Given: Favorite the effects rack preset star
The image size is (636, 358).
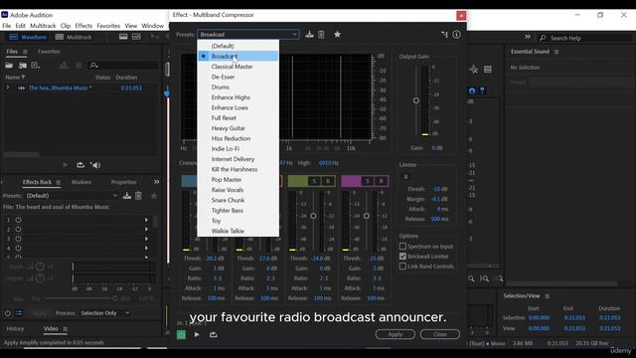Looking at the screenshot, I should pyautogui.click(x=154, y=196).
